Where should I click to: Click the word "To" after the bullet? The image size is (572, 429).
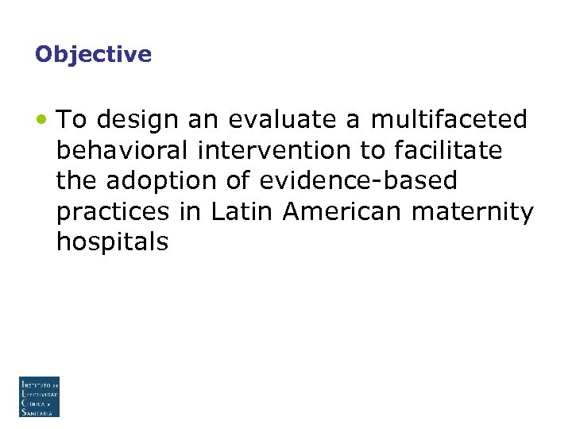point(71,119)
